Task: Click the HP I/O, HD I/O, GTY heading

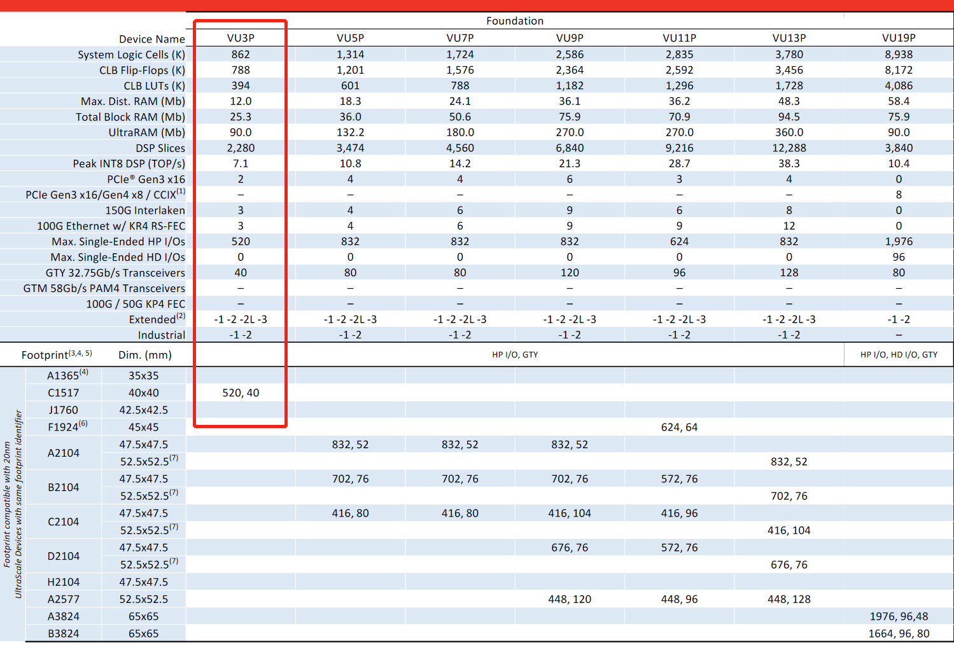Action: click(899, 355)
